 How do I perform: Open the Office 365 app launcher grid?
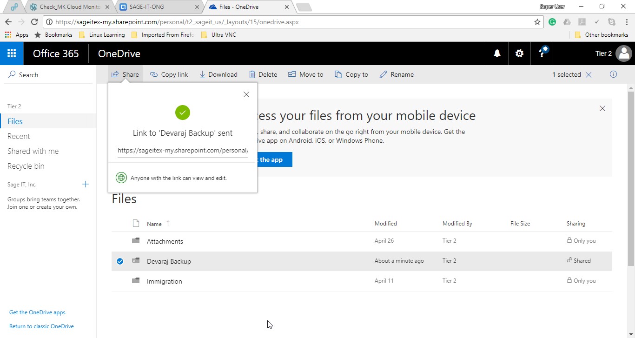click(12, 53)
